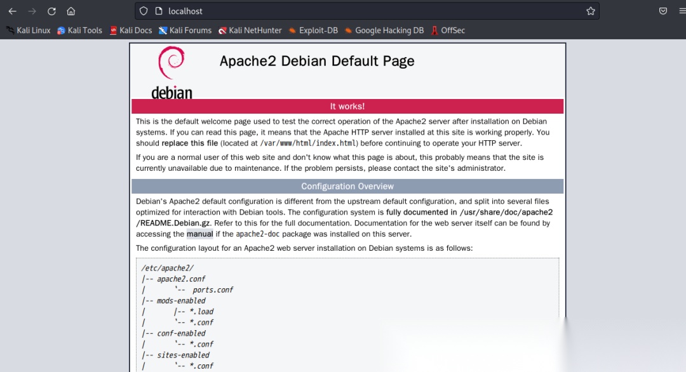
Task: Click the forward arrow navigation button
Action: pos(32,11)
